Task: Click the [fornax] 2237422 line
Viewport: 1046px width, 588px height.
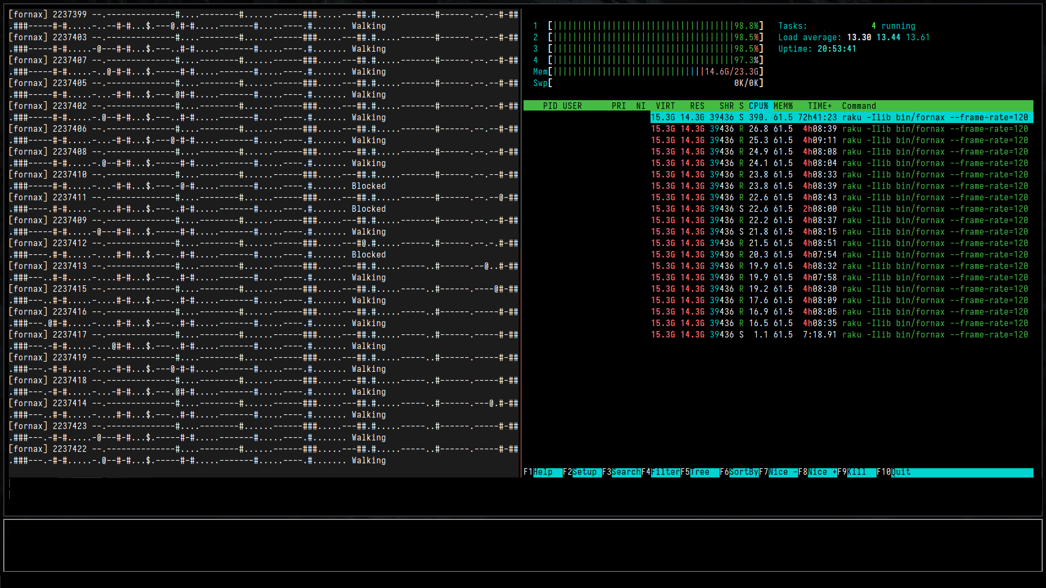Action: click(x=264, y=449)
